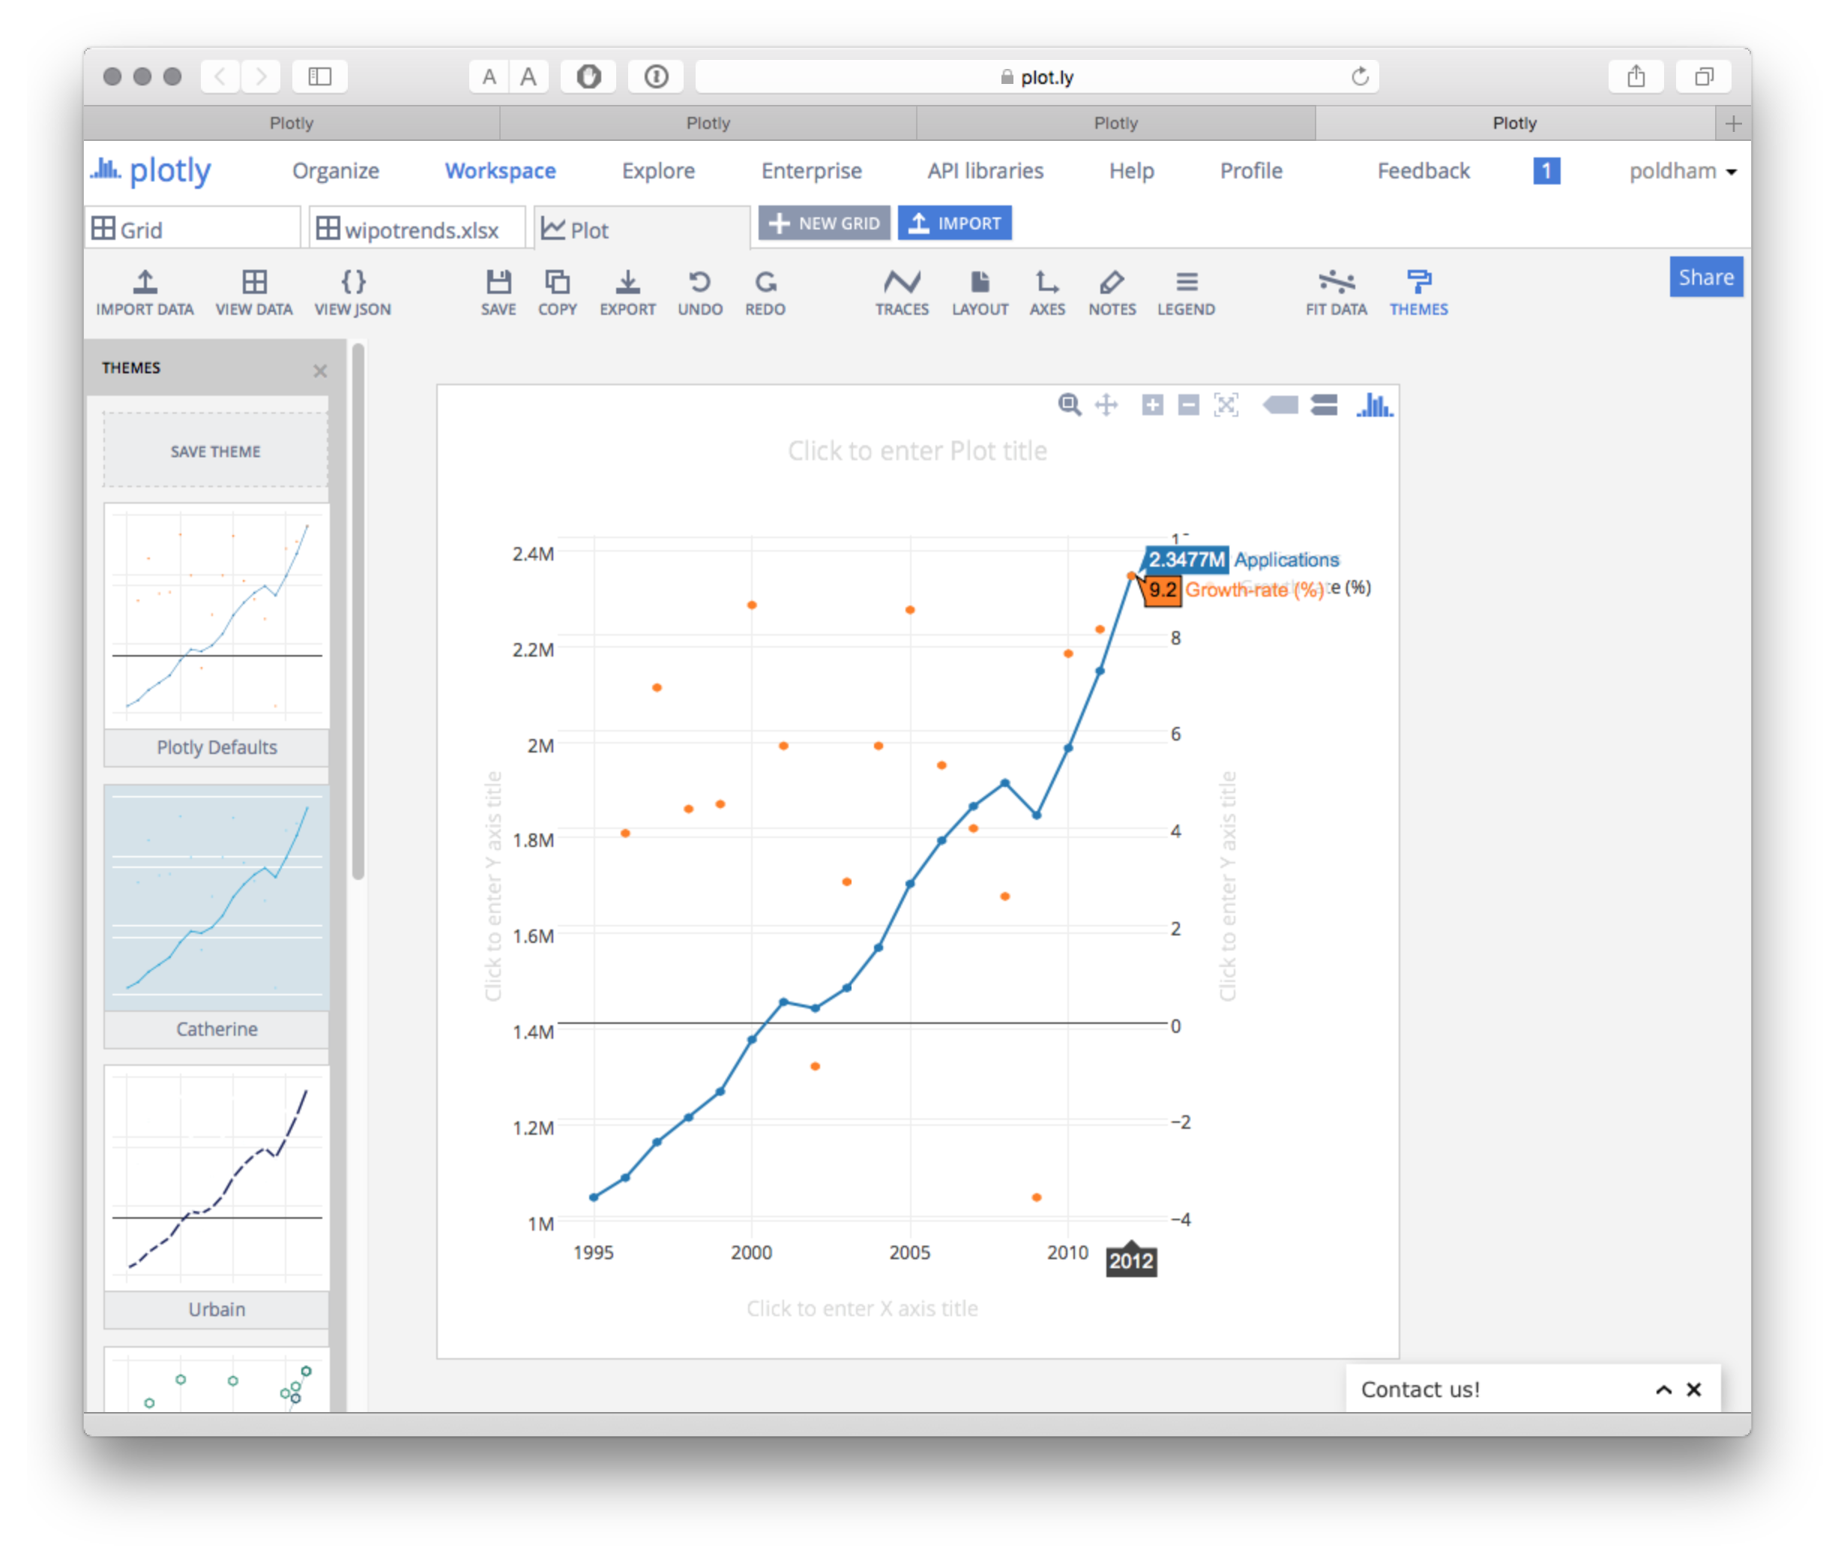Show closest data on hover icon
Viewport: 1835px width, 1556px height.
pyautogui.click(x=1280, y=405)
